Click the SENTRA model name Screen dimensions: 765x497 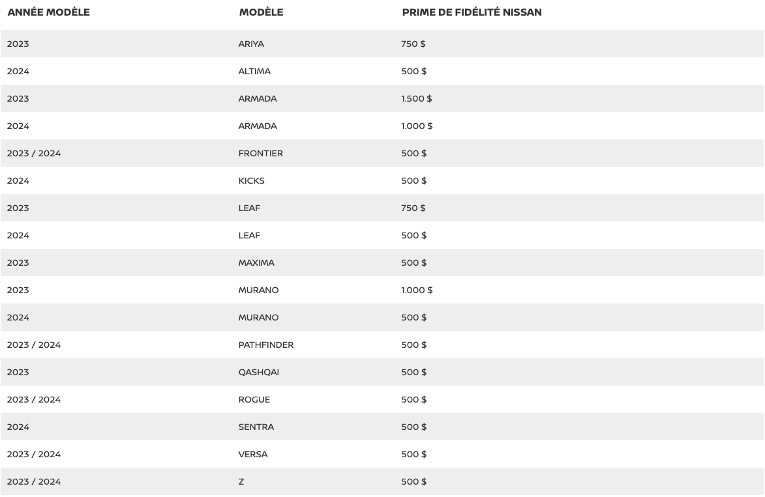[x=256, y=427]
